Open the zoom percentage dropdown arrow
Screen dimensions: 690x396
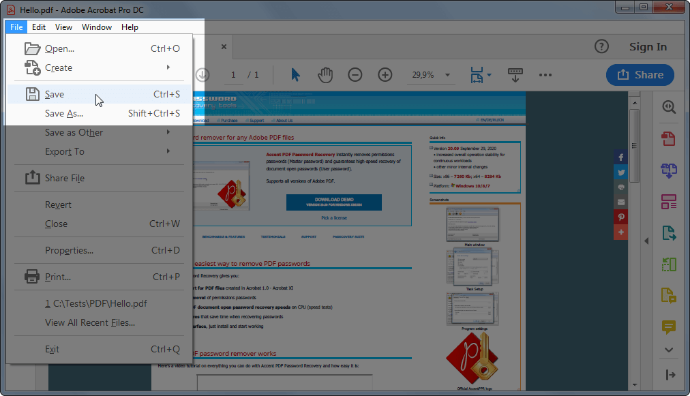(447, 75)
